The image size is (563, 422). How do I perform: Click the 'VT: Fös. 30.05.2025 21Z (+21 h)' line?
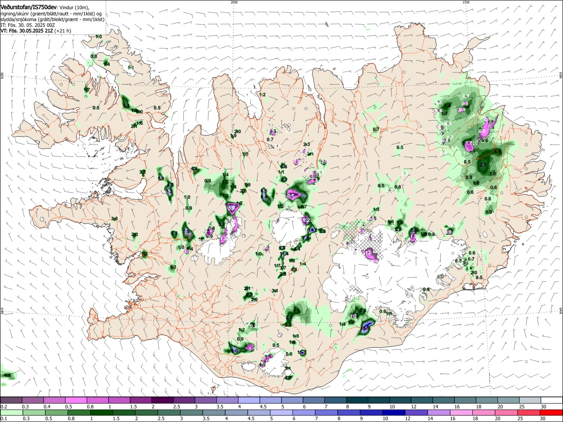point(36,31)
